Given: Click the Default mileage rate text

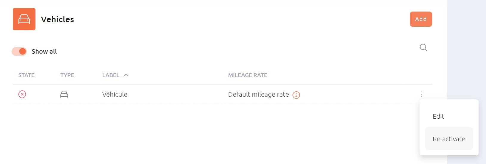Looking at the screenshot, I should (258, 94).
